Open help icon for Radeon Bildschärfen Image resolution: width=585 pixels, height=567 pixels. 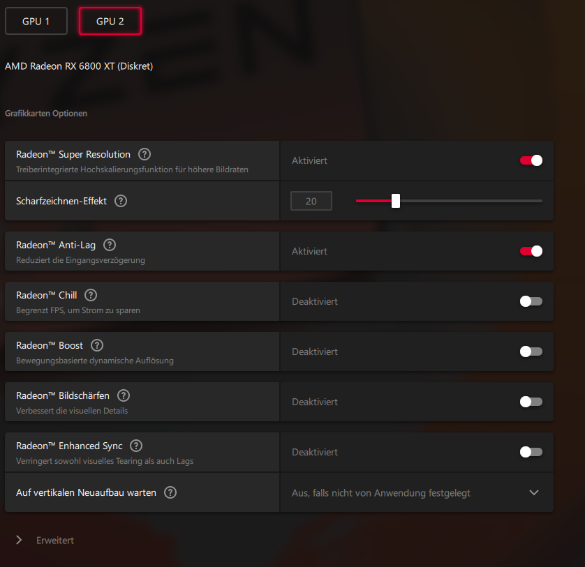pos(124,395)
